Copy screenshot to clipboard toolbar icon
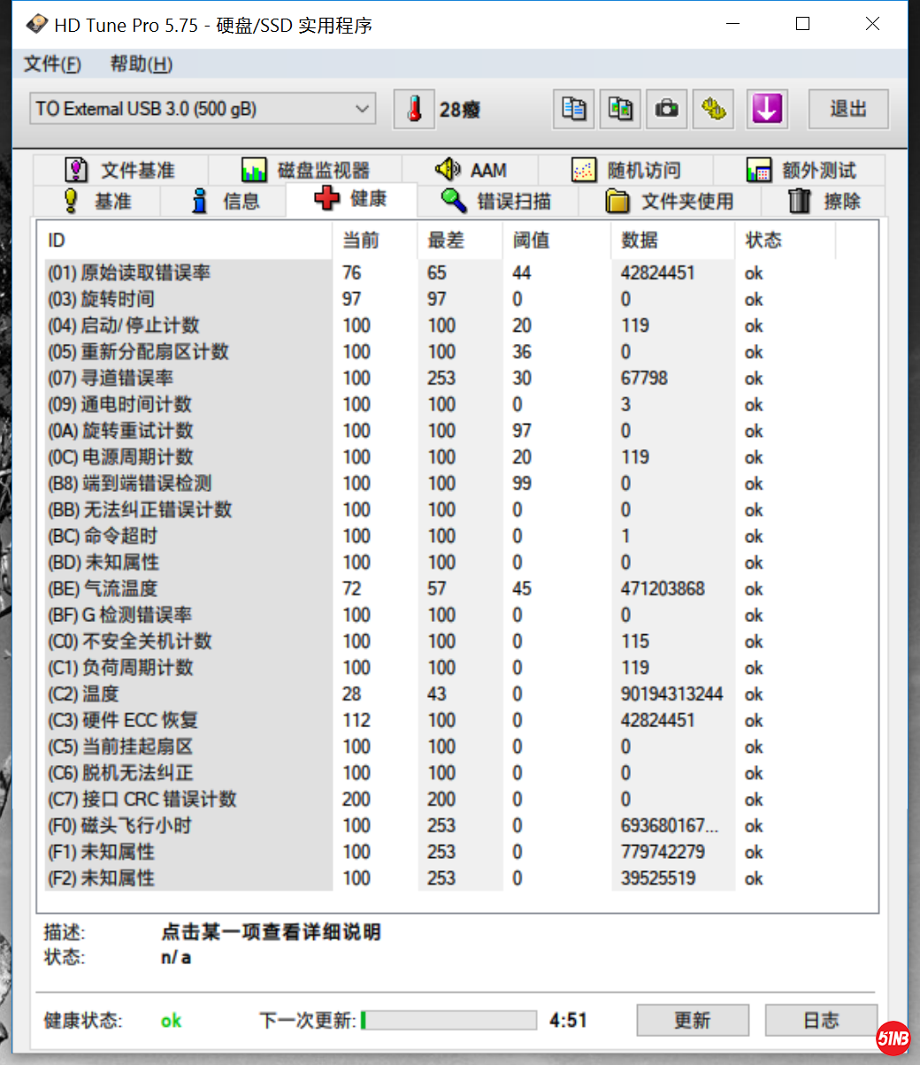The width and height of the screenshot is (920, 1065). click(620, 110)
